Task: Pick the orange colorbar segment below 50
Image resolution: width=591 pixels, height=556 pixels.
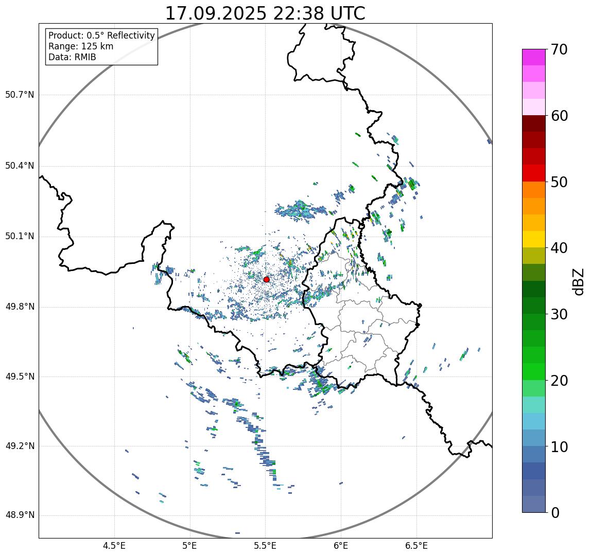Action: [534, 190]
